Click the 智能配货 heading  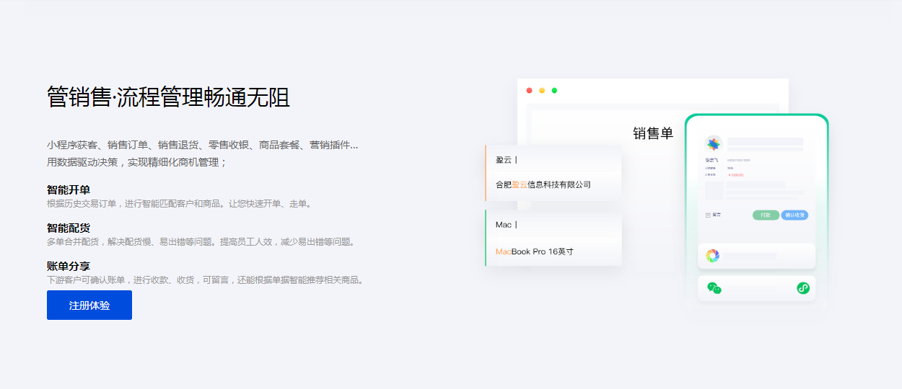[69, 228]
